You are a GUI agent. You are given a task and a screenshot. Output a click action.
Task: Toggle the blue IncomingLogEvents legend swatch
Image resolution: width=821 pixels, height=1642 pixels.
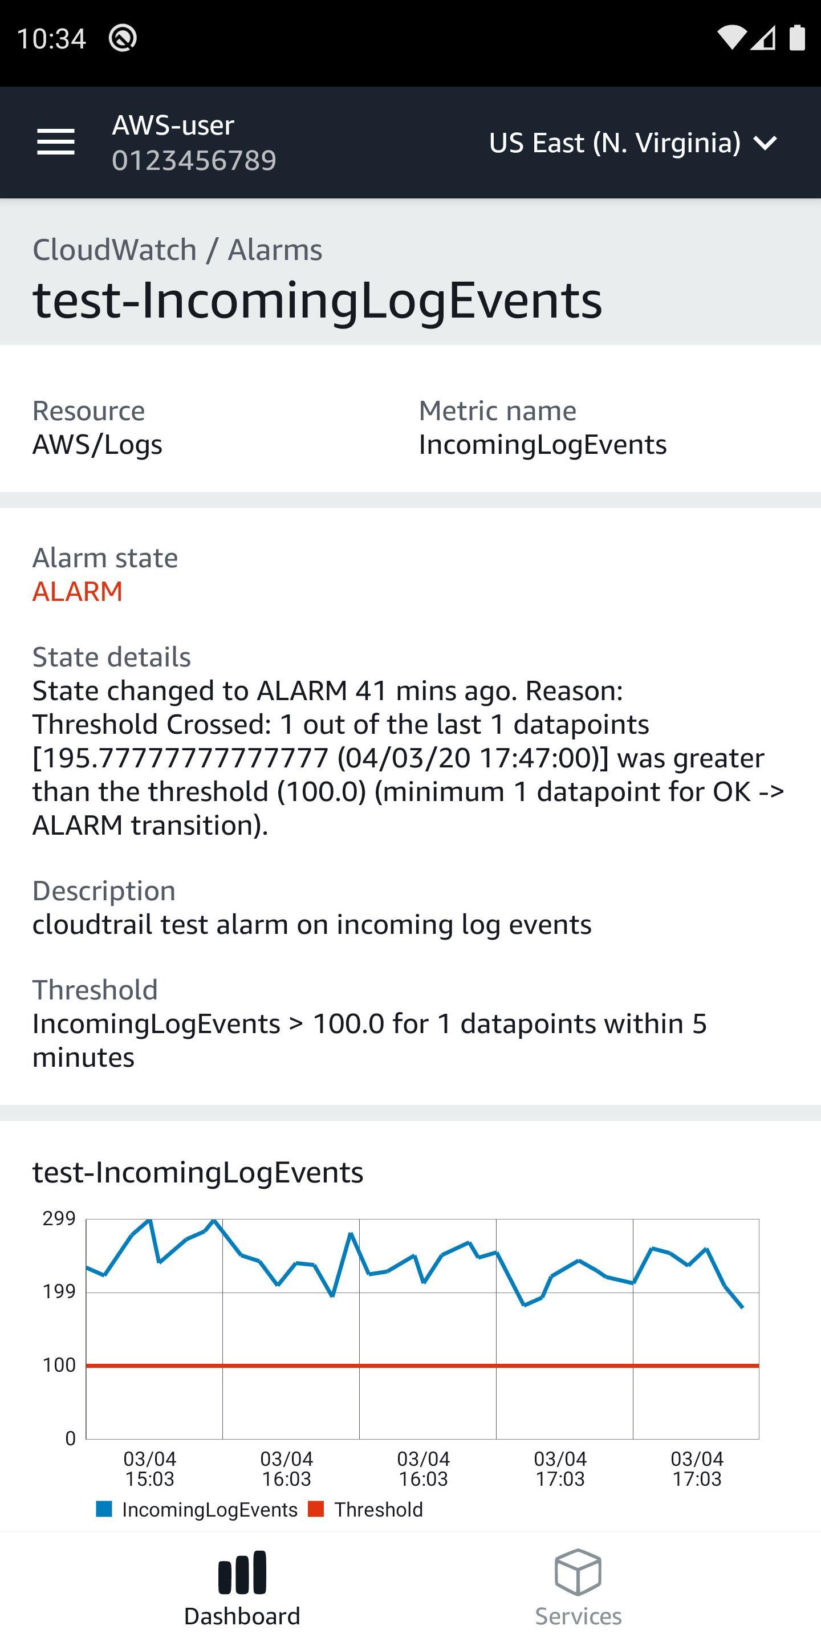click(x=104, y=1509)
